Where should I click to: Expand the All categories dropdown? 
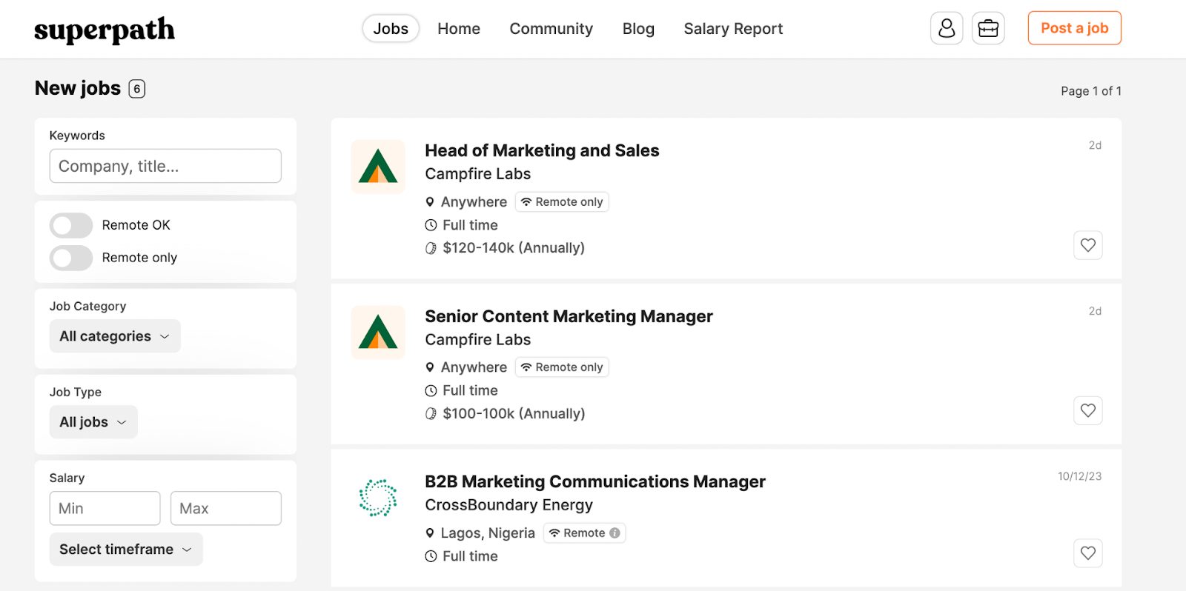coord(115,336)
